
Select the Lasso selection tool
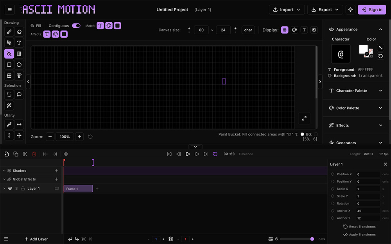19,94
